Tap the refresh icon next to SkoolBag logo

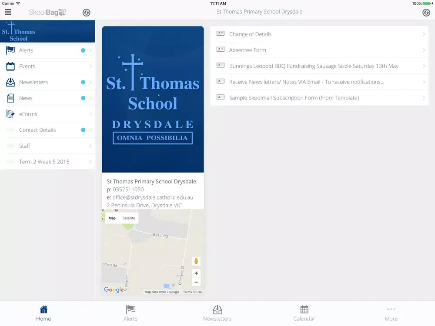click(86, 13)
